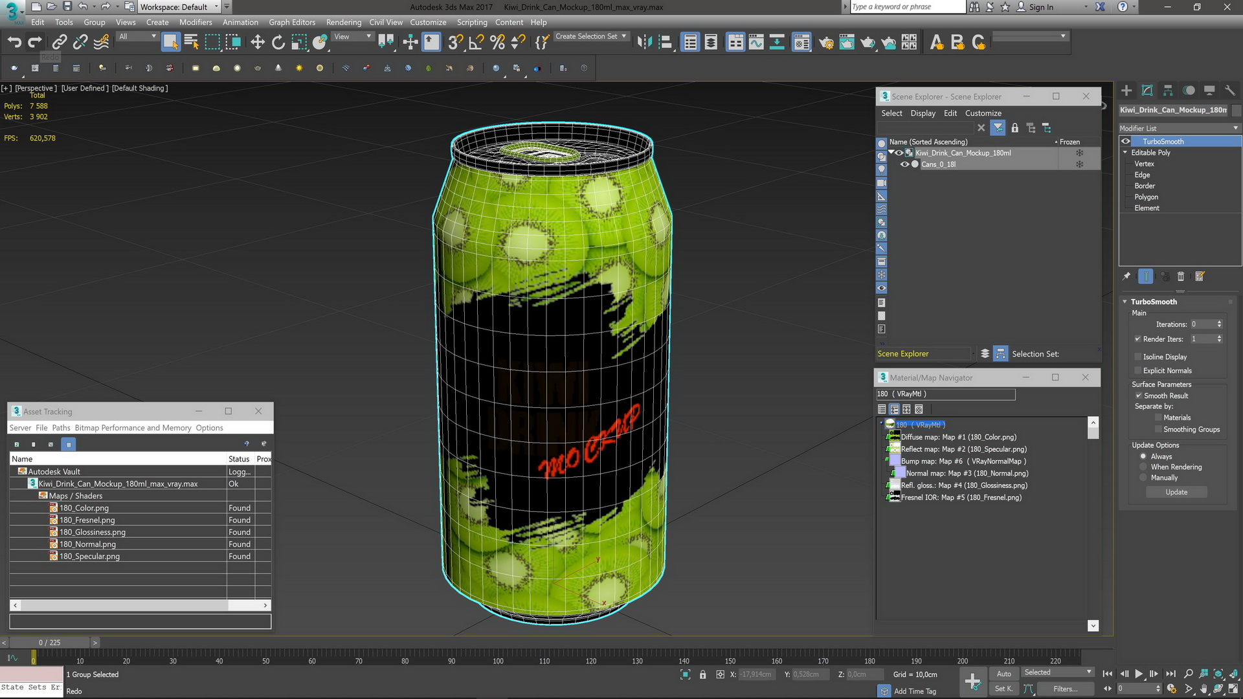
Task: Select the Select and Link tool
Action: pyautogui.click(x=59, y=43)
